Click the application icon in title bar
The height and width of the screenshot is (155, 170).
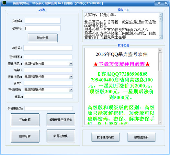[x=4, y=3]
